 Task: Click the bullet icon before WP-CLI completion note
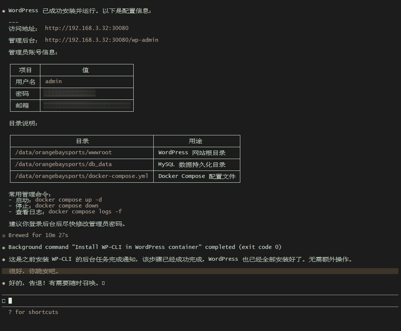(x=4, y=259)
